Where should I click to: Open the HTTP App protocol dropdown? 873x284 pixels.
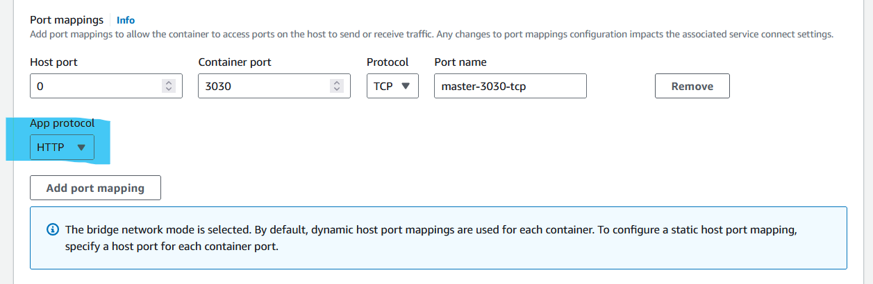click(62, 147)
